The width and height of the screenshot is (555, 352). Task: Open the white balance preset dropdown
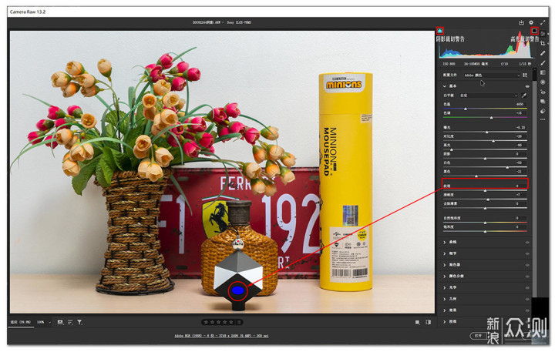coord(489,96)
